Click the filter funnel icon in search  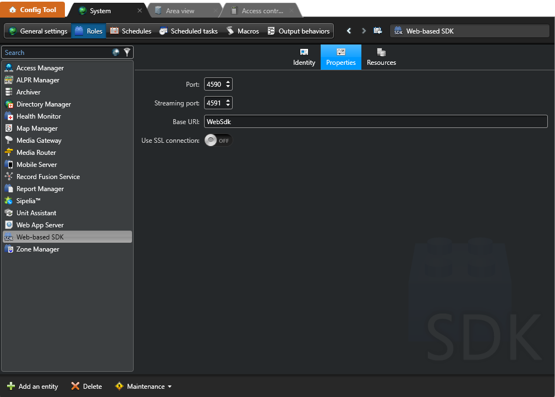(x=127, y=52)
